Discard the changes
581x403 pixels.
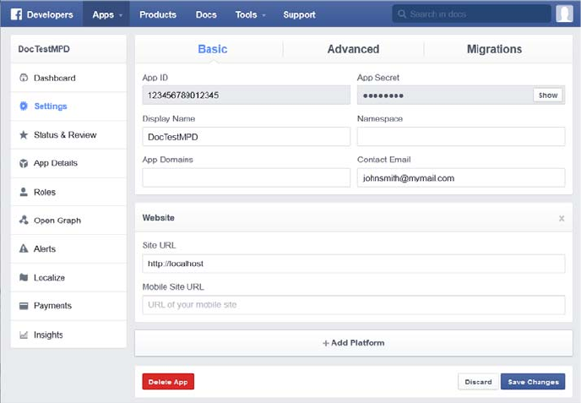coord(478,382)
